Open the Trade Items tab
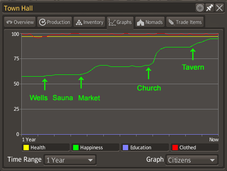227x171 pixels. (x=185, y=22)
